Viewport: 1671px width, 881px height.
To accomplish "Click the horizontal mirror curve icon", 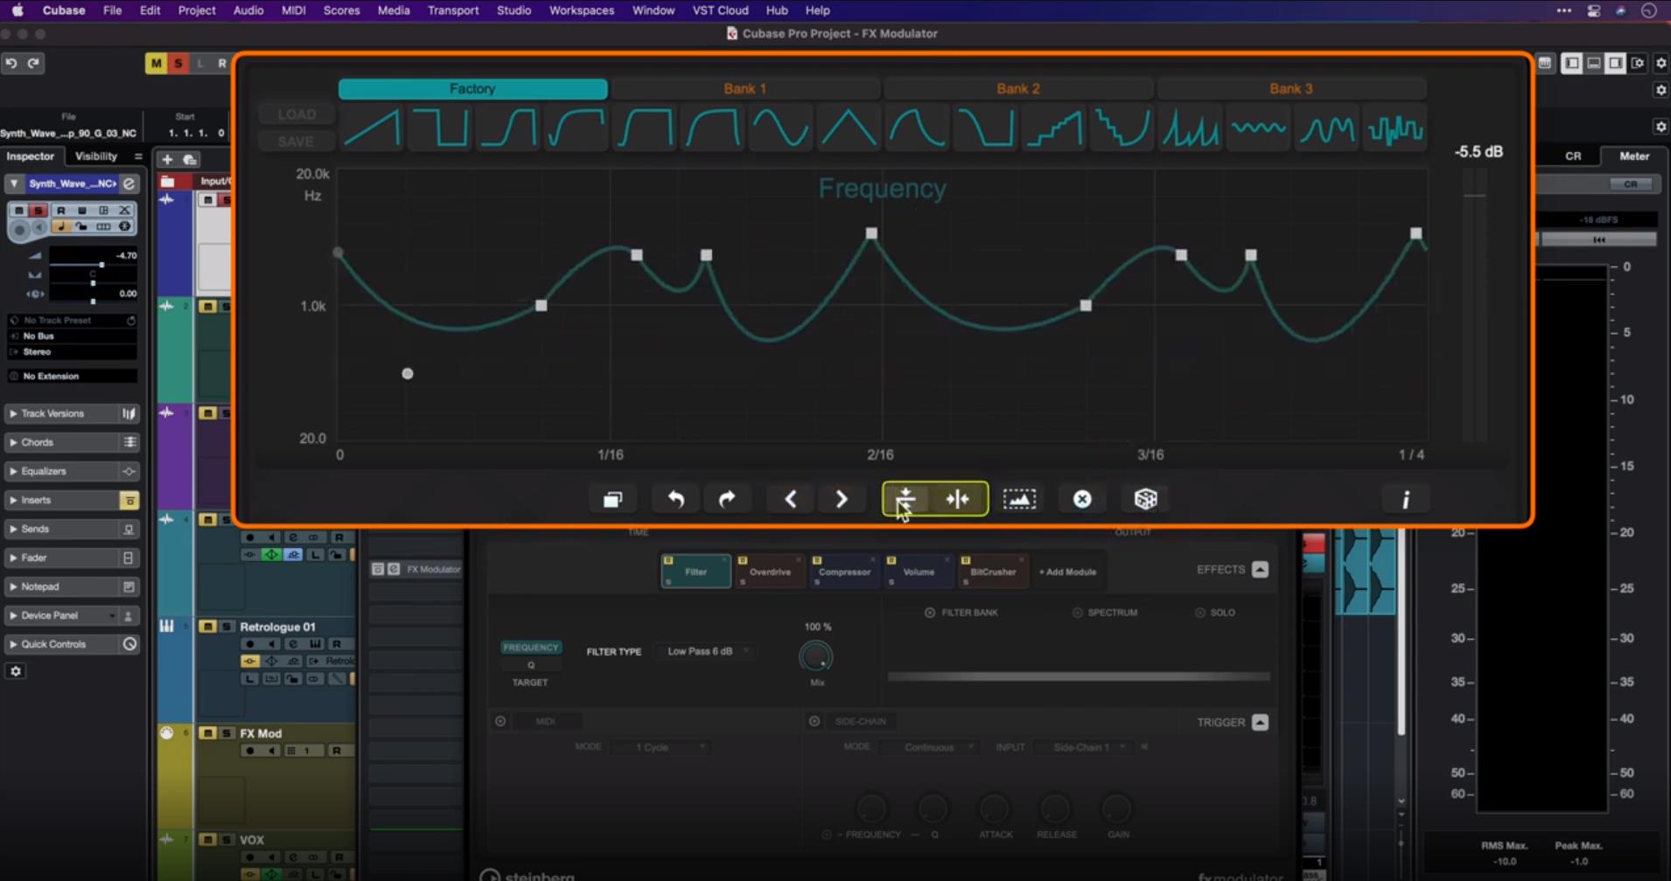I will pos(958,499).
